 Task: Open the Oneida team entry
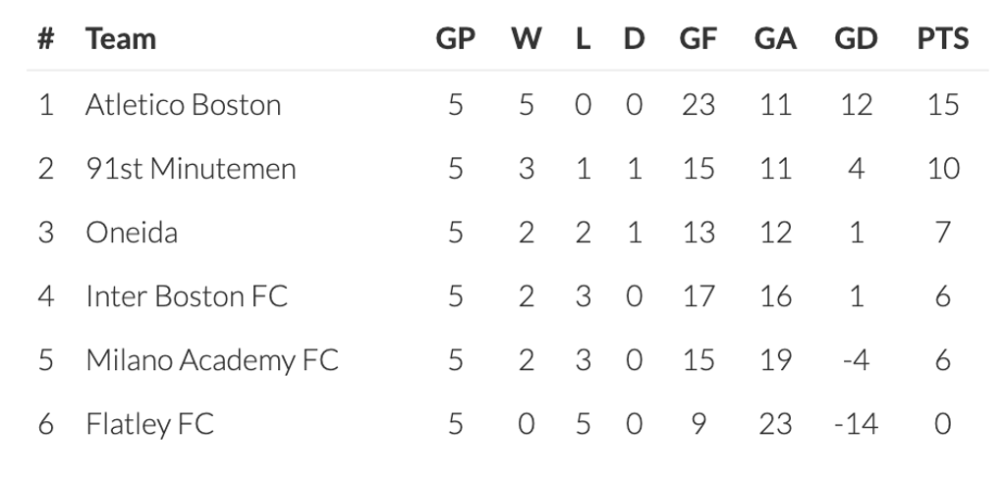(x=131, y=233)
